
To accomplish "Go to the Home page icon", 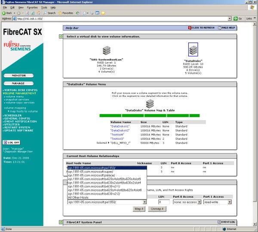I will [39, 13].
